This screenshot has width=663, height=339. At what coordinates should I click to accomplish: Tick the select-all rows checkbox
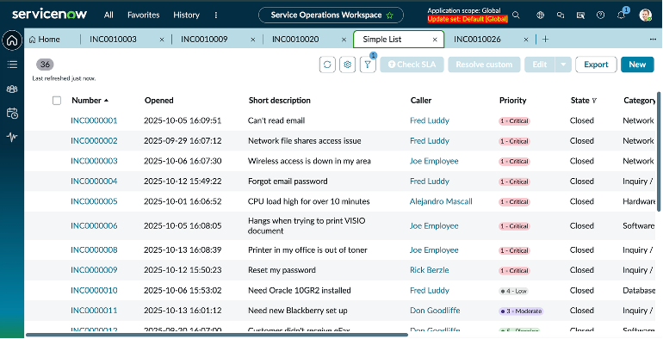click(57, 101)
